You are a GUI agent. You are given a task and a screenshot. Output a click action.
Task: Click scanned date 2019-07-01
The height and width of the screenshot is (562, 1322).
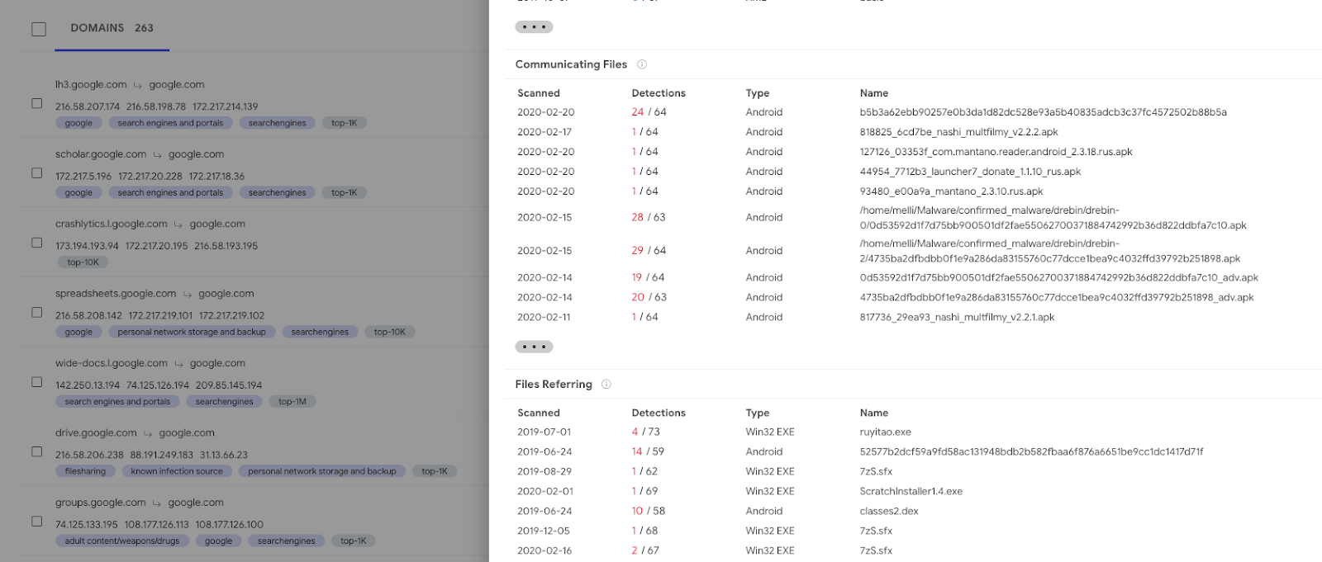coord(544,432)
